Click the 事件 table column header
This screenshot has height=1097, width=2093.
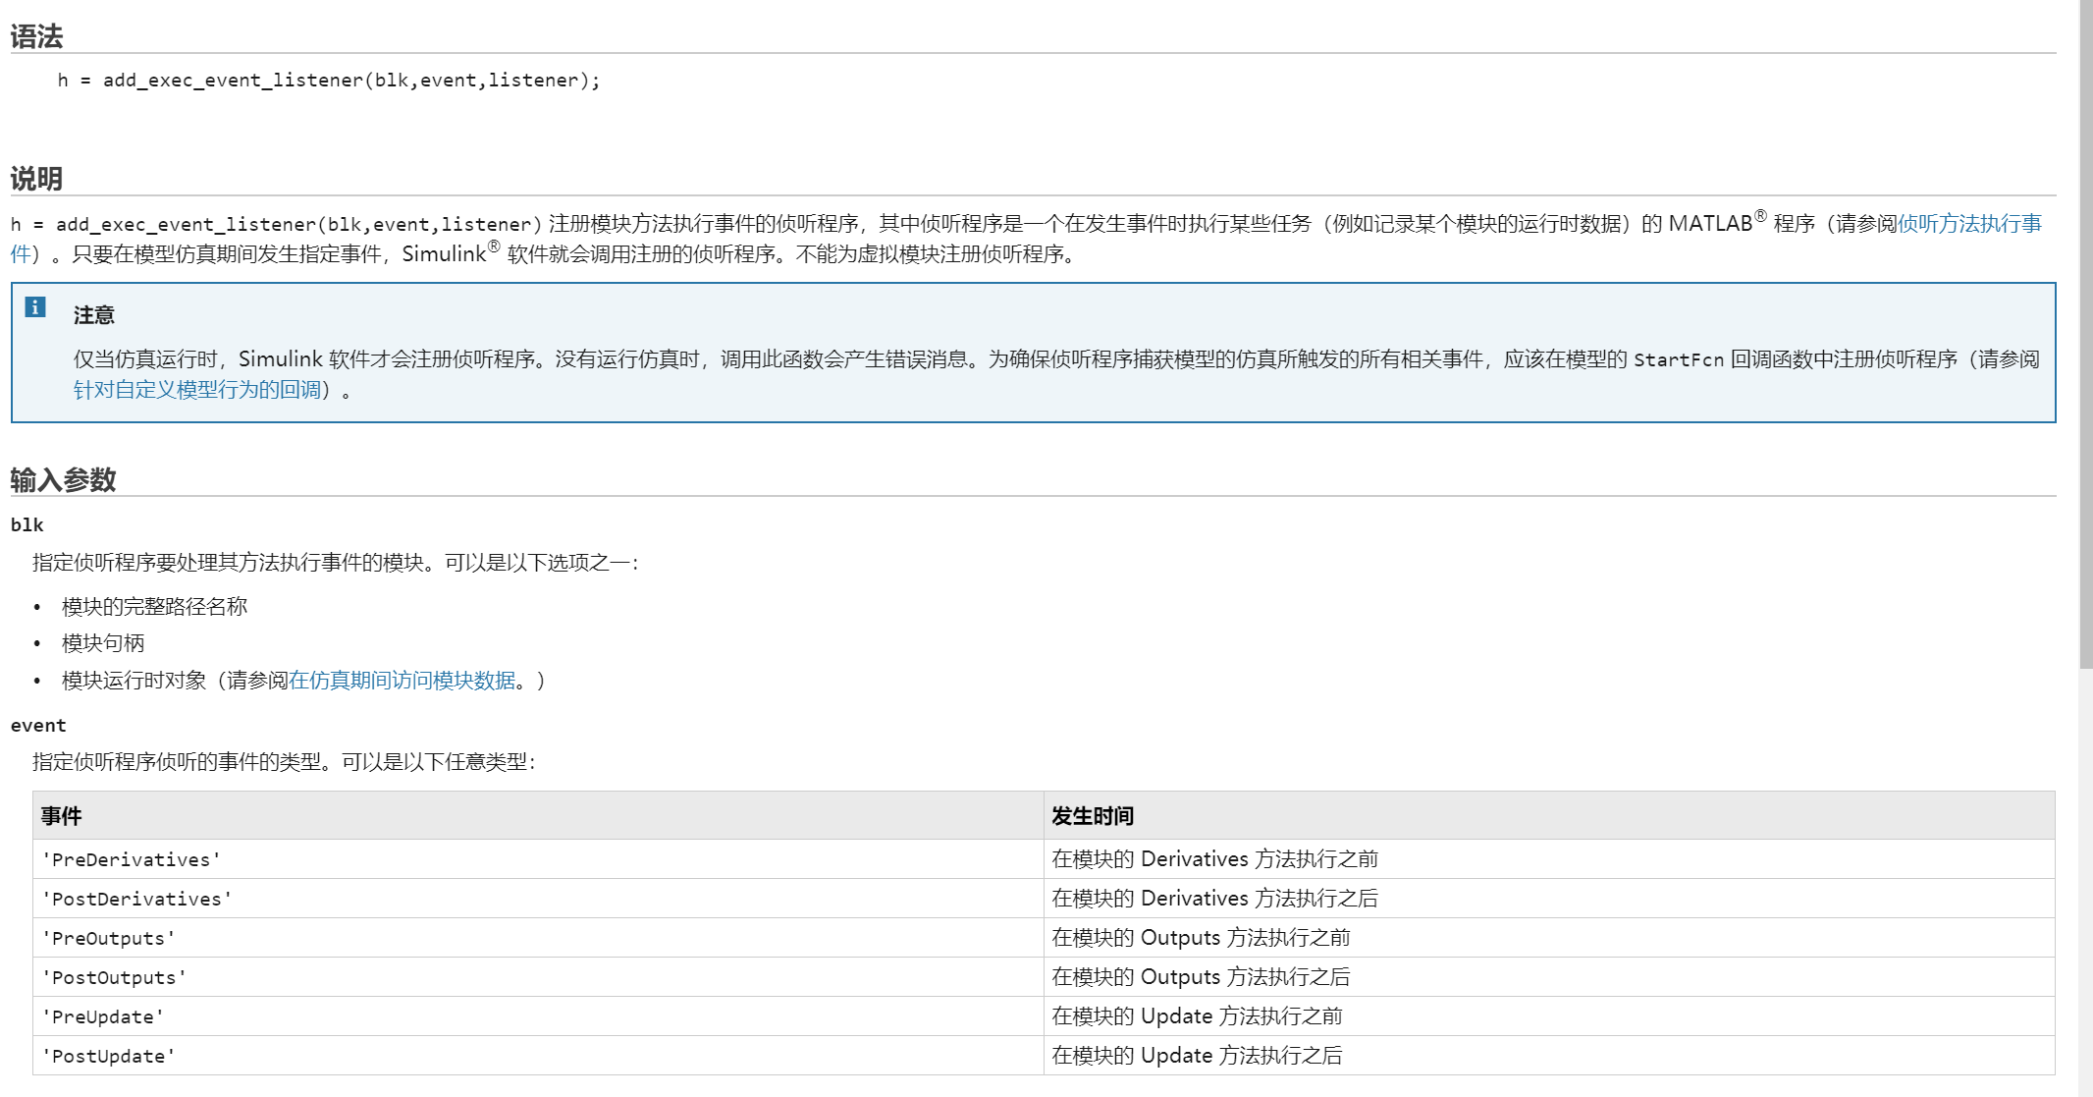click(x=60, y=815)
